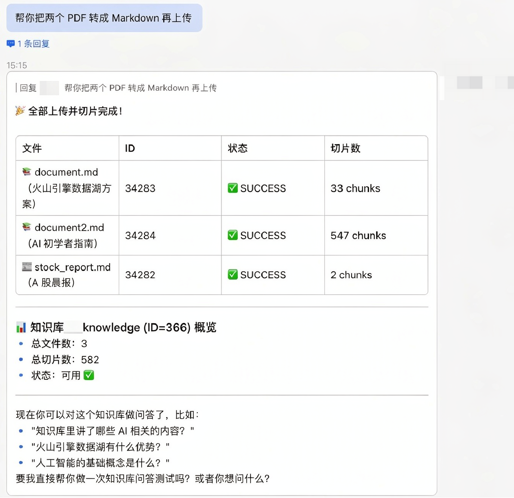Click the stock_report.md file name
514x498 pixels.
click(73, 267)
